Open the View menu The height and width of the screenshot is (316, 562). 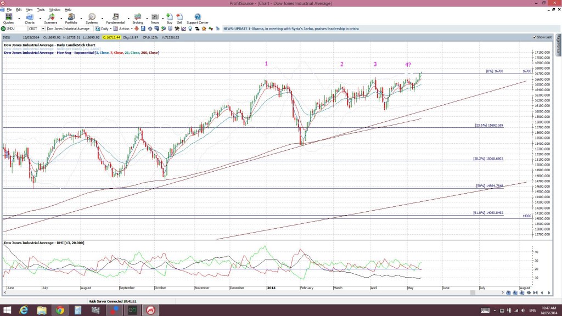coord(29,10)
